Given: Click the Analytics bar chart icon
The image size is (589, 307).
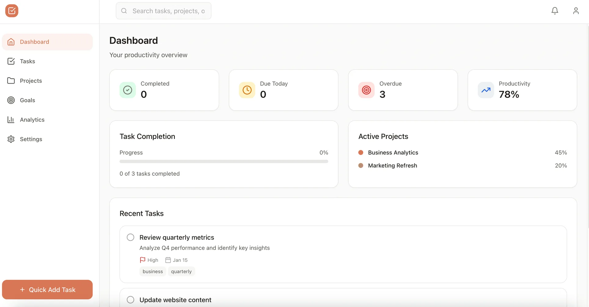Looking at the screenshot, I should coord(11,119).
